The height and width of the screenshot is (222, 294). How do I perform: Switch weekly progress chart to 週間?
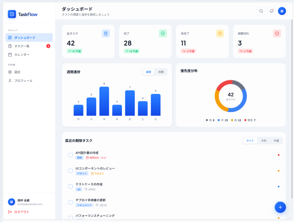click(148, 72)
